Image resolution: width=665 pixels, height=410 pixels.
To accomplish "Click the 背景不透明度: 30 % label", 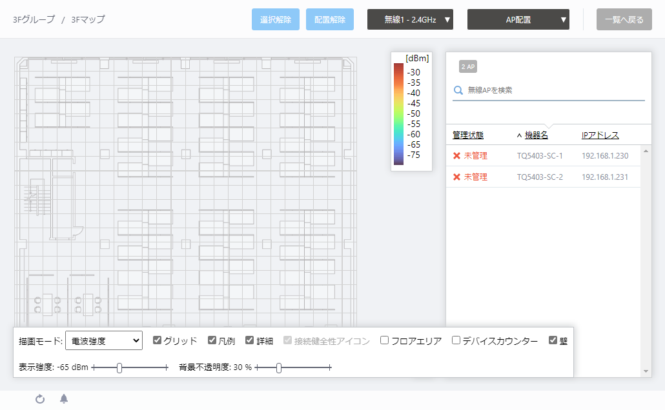I will [216, 367].
